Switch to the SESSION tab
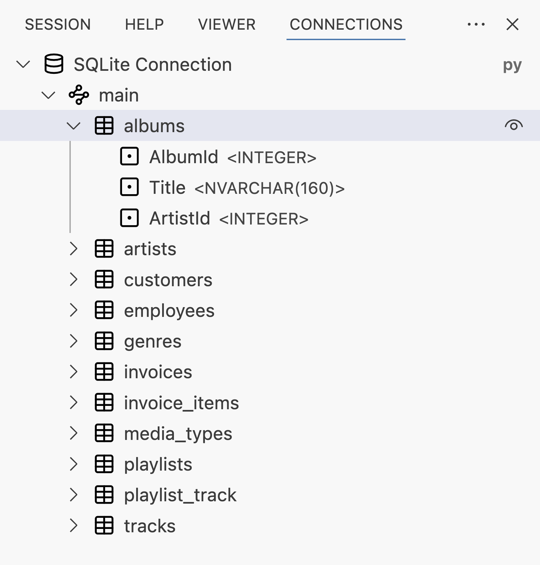The height and width of the screenshot is (565, 540). tap(58, 24)
